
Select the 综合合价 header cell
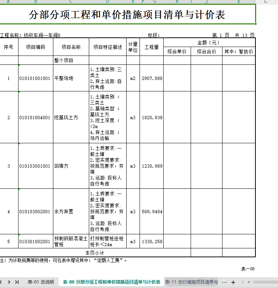tap(207, 51)
